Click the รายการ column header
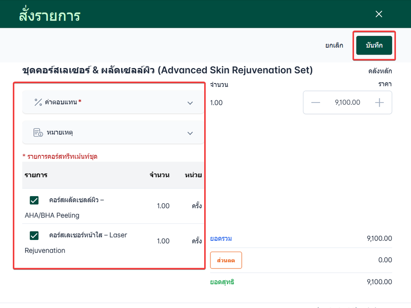Viewport: 411px width, 308px height. [x=36, y=175]
